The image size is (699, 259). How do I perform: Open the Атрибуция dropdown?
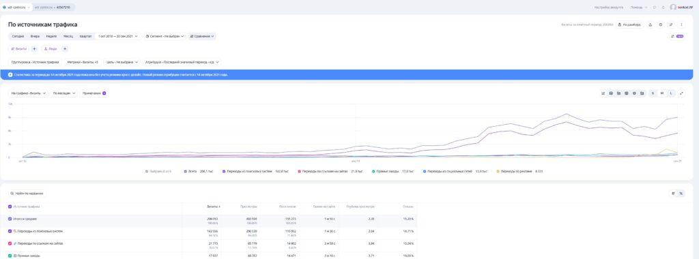pyautogui.click(x=182, y=62)
